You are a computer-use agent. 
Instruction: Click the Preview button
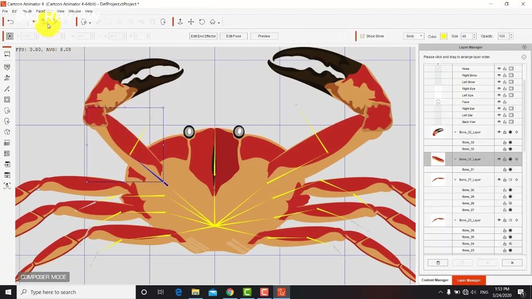264,36
